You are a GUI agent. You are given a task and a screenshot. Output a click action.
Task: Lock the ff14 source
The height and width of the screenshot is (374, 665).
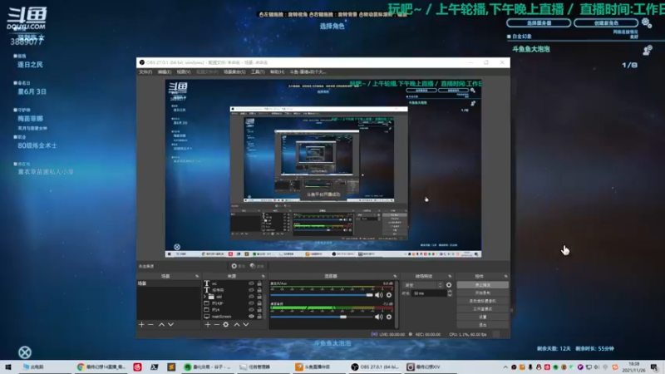[x=259, y=309]
